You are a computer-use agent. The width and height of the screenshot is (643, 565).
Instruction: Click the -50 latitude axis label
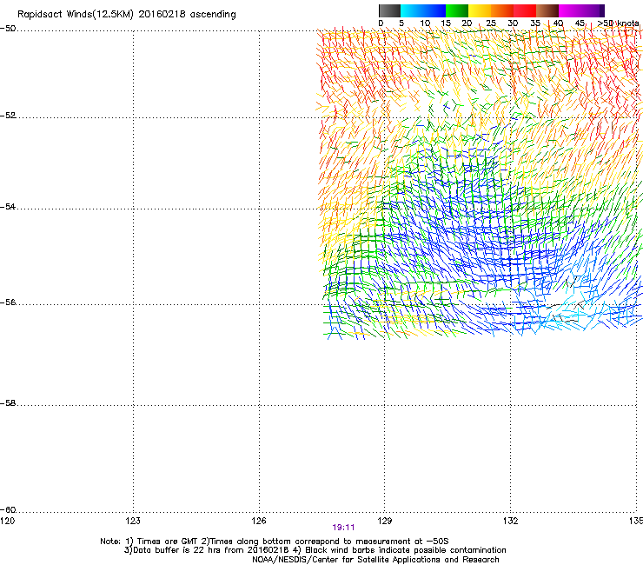point(8,29)
